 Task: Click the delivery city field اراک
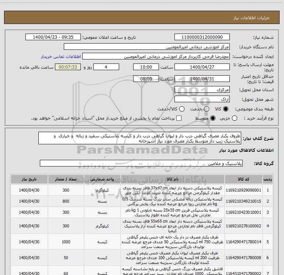pos(202,99)
